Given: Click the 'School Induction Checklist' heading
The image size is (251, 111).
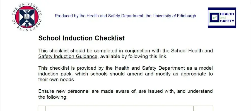Looking at the screenshot, I should click(81, 38).
